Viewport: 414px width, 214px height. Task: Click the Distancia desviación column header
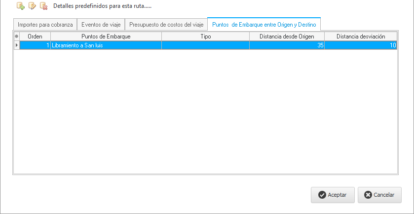pyautogui.click(x=361, y=36)
